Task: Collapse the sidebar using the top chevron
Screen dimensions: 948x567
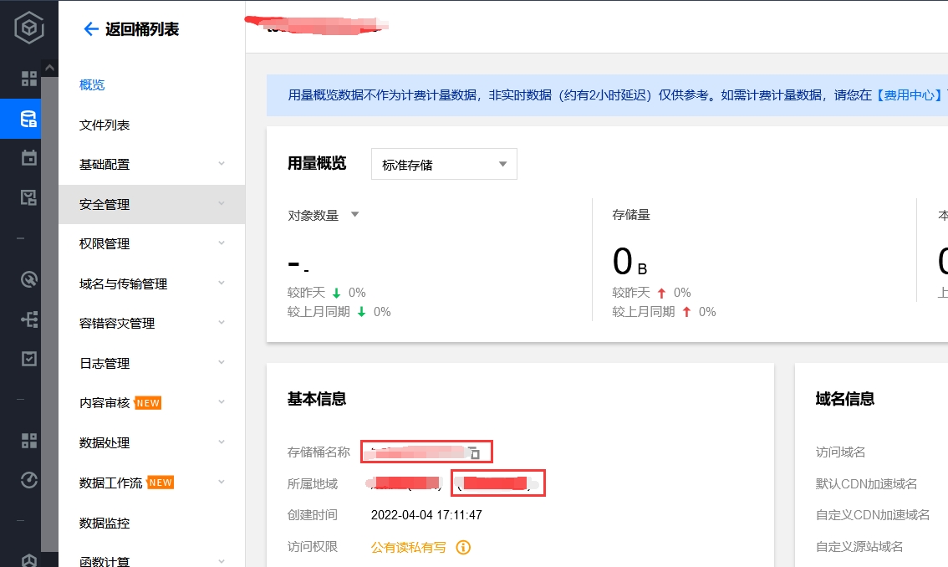Action: [49, 68]
